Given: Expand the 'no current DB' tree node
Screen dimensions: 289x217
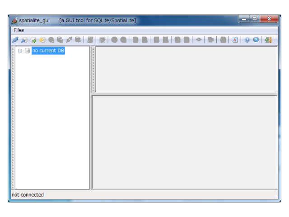Looking at the screenshot, I should pyautogui.click(x=20, y=51).
